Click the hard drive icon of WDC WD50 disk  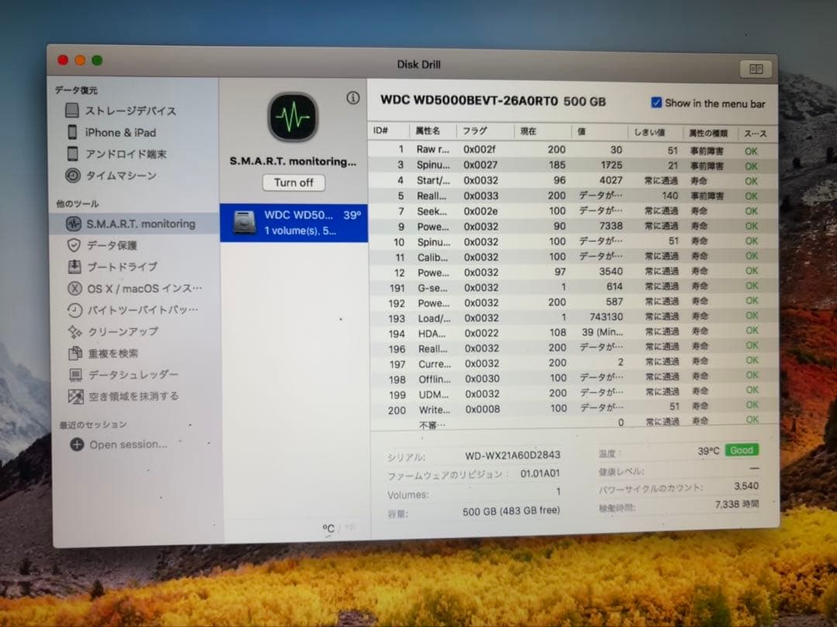pos(244,222)
